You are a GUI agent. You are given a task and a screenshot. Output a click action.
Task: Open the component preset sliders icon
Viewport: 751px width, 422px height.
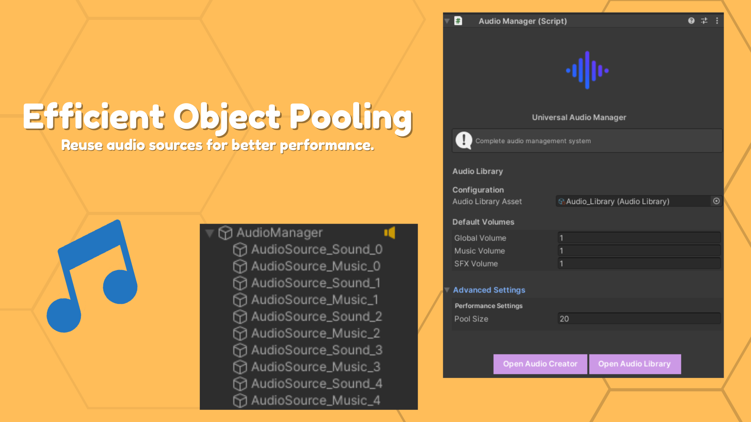coord(704,21)
